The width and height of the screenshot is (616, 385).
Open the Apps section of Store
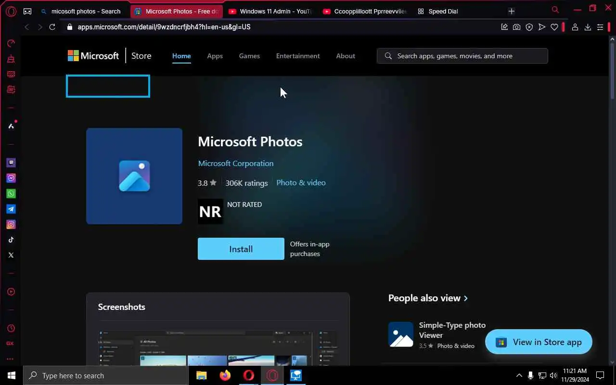(x=215, y=56)
